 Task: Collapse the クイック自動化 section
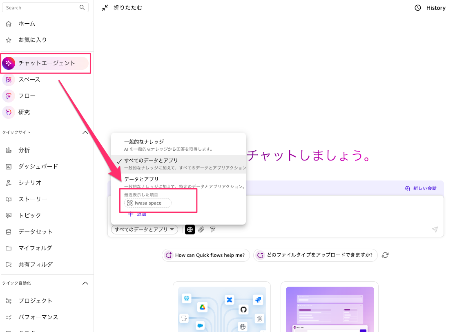click(85, 283)
